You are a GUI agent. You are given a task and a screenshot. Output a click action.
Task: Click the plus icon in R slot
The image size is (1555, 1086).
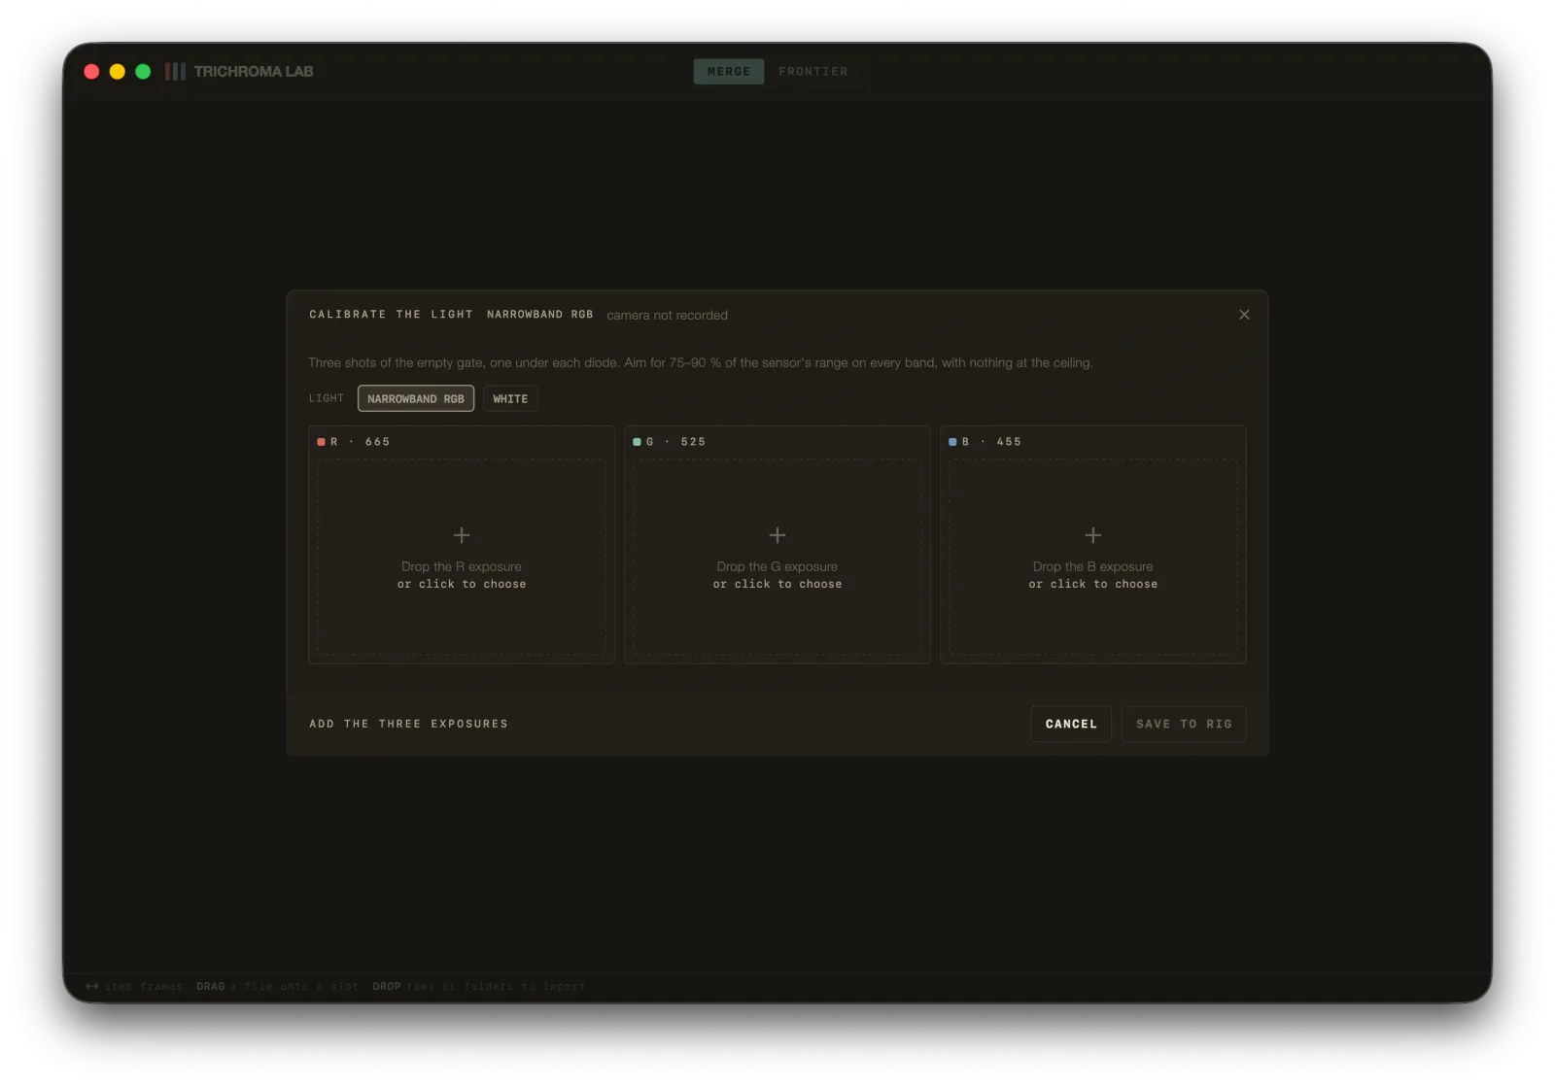(x=462, y=535)
